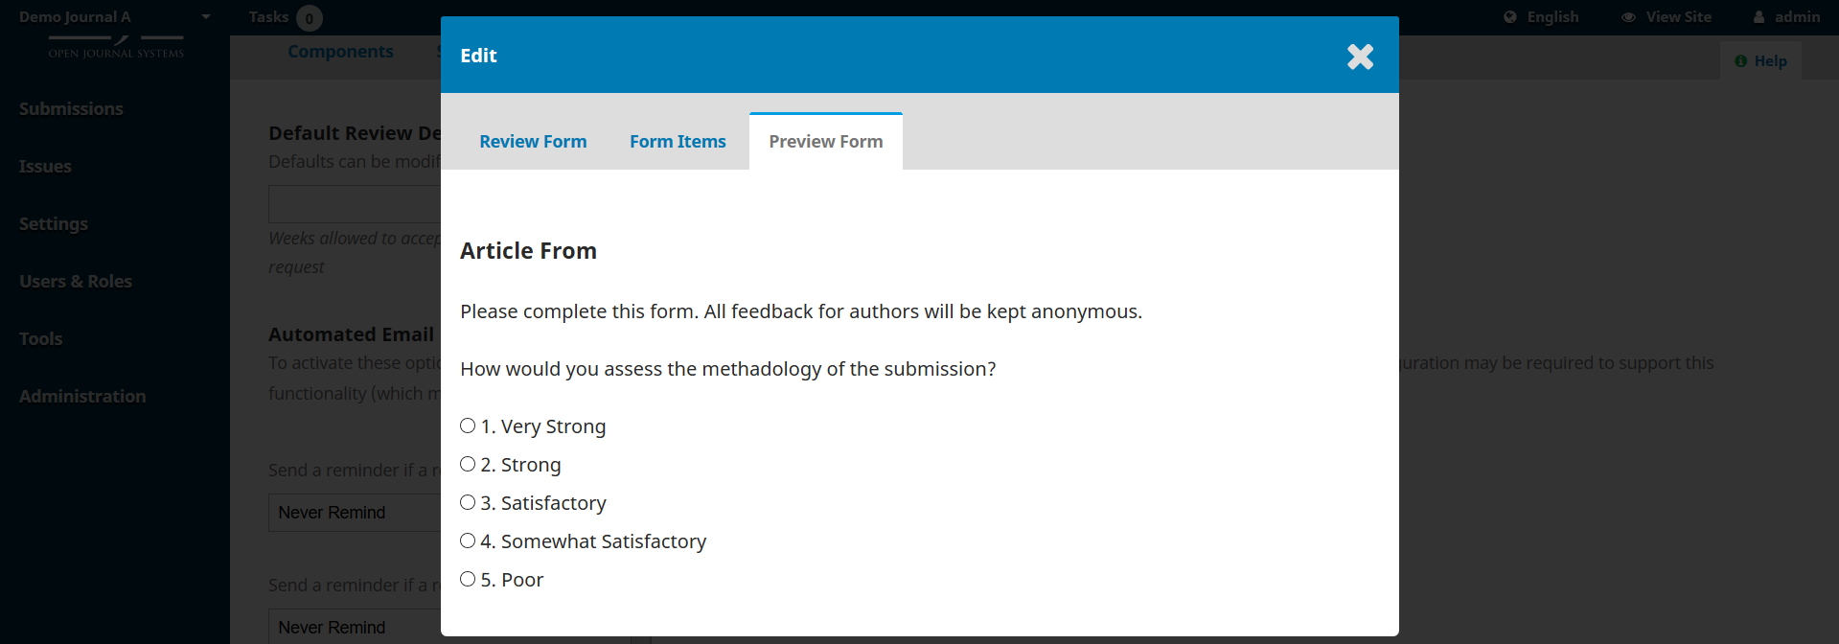The height and width of the screenshot is (644, 1839).
Task: Switch to the Review Form tab
Action: [x=533, y=141]
